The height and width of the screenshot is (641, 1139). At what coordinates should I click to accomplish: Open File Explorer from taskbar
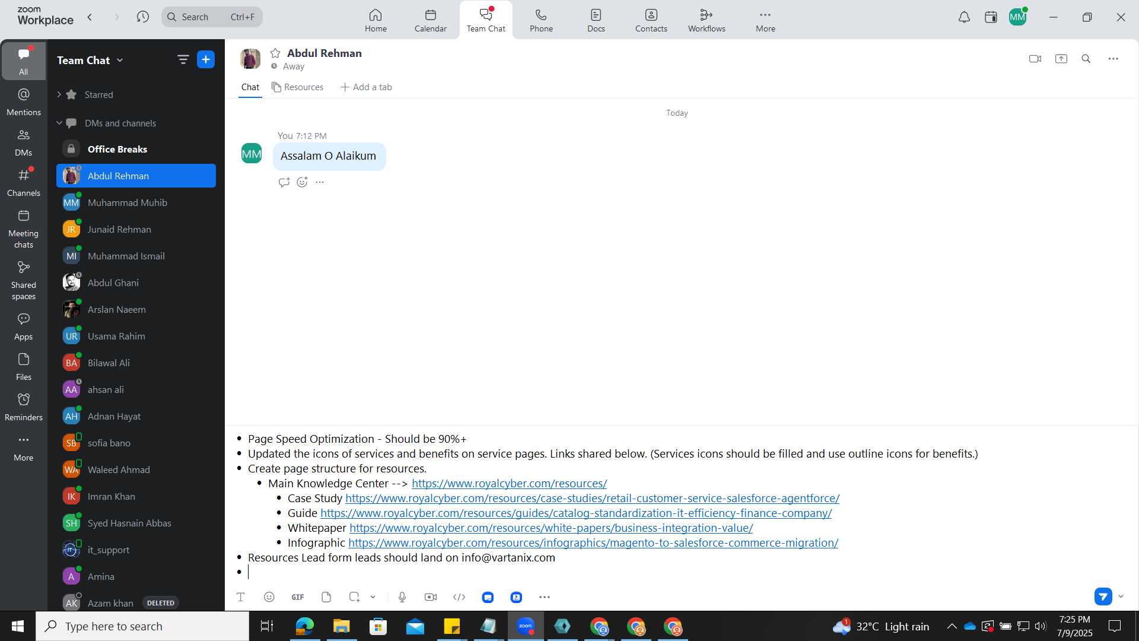coord(341,626)
